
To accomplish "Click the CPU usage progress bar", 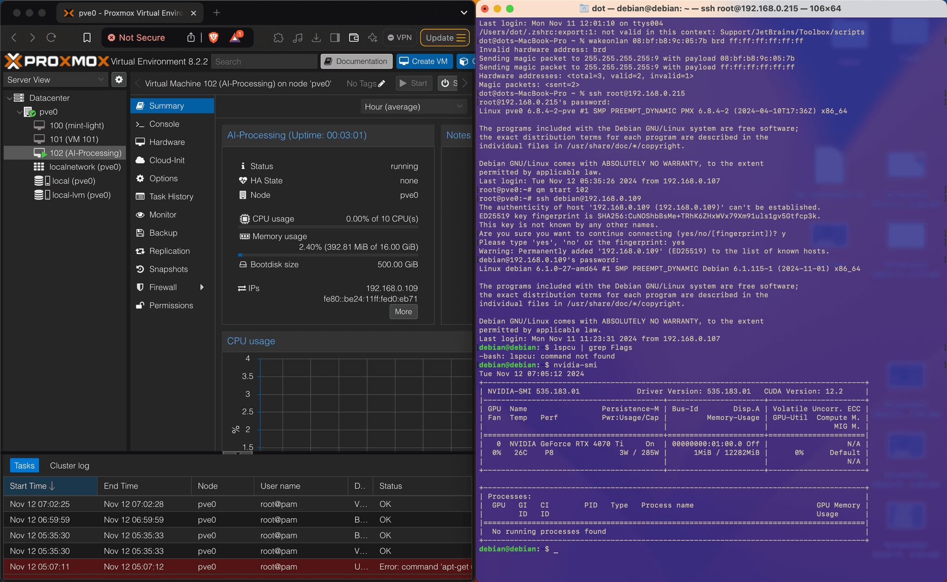I will pyautogui.click(x=328, y=227).
